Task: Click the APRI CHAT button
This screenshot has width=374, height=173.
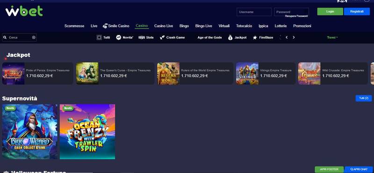Action: tap(359, 169)
